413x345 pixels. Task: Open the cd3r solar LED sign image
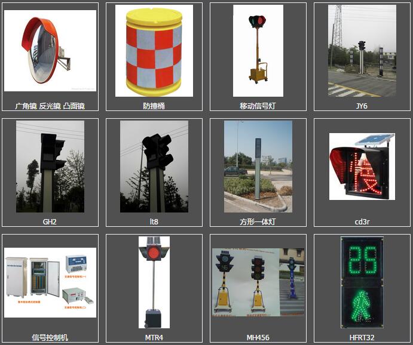pos(362,167)
